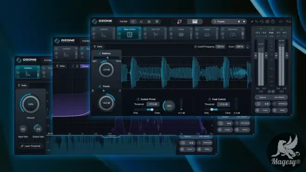Open module chain grid view
Viewport: 306px width, 172px height.
coord(195,21)
